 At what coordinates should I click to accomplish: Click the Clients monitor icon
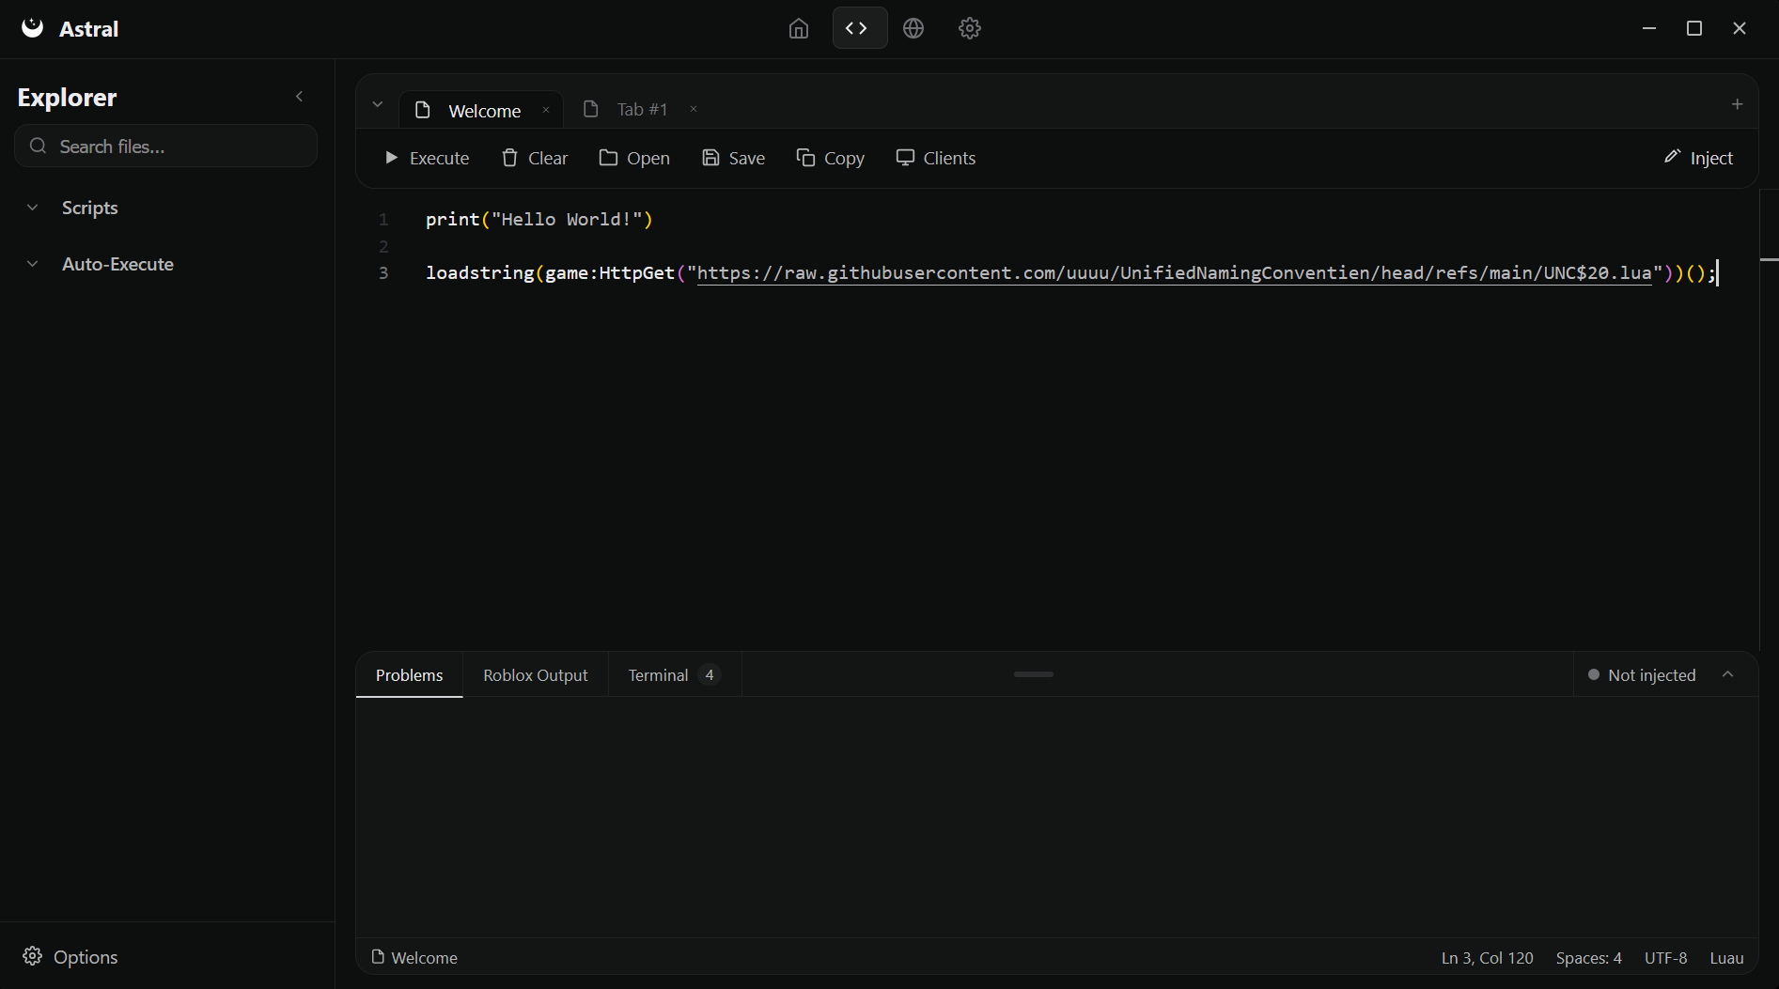pyautogui.click(x=905, y=158)
